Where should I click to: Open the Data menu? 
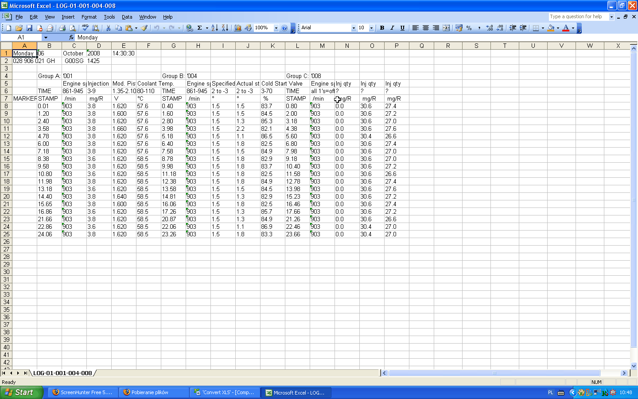pyautogui.click(x=127, y=17)
